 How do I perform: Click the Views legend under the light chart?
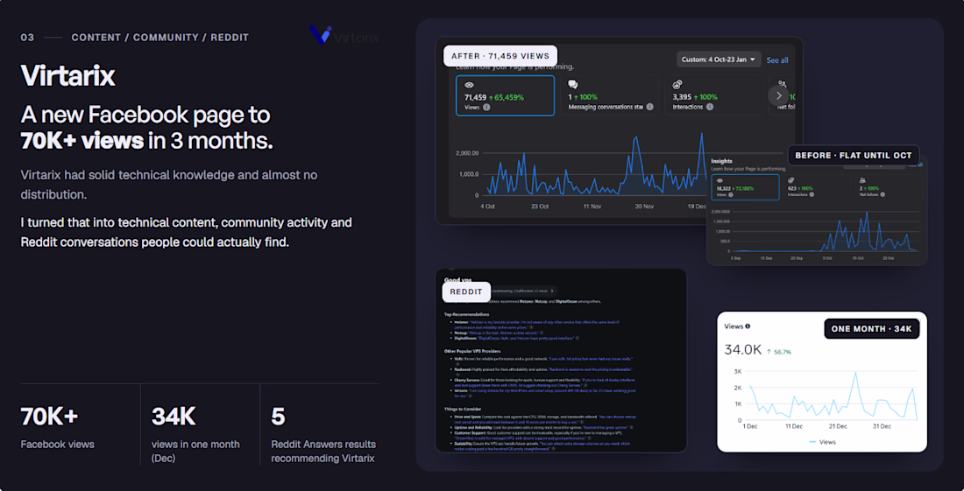pos(821,442)
